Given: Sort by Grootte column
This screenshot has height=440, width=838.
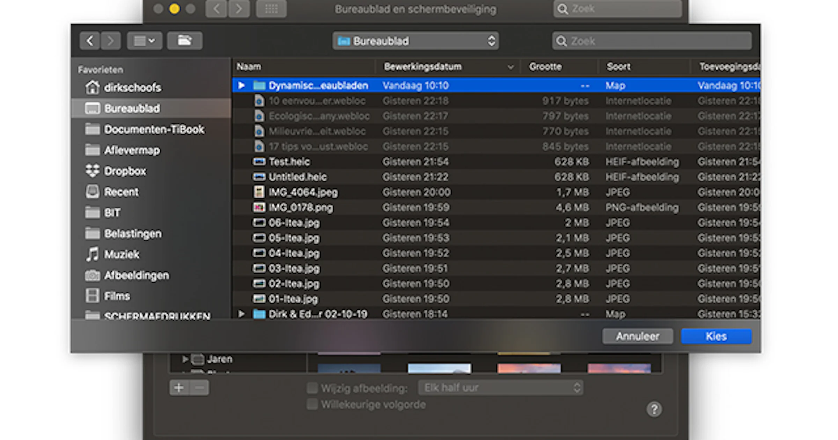Looking at the screenshot, I should tap(559, 66).
